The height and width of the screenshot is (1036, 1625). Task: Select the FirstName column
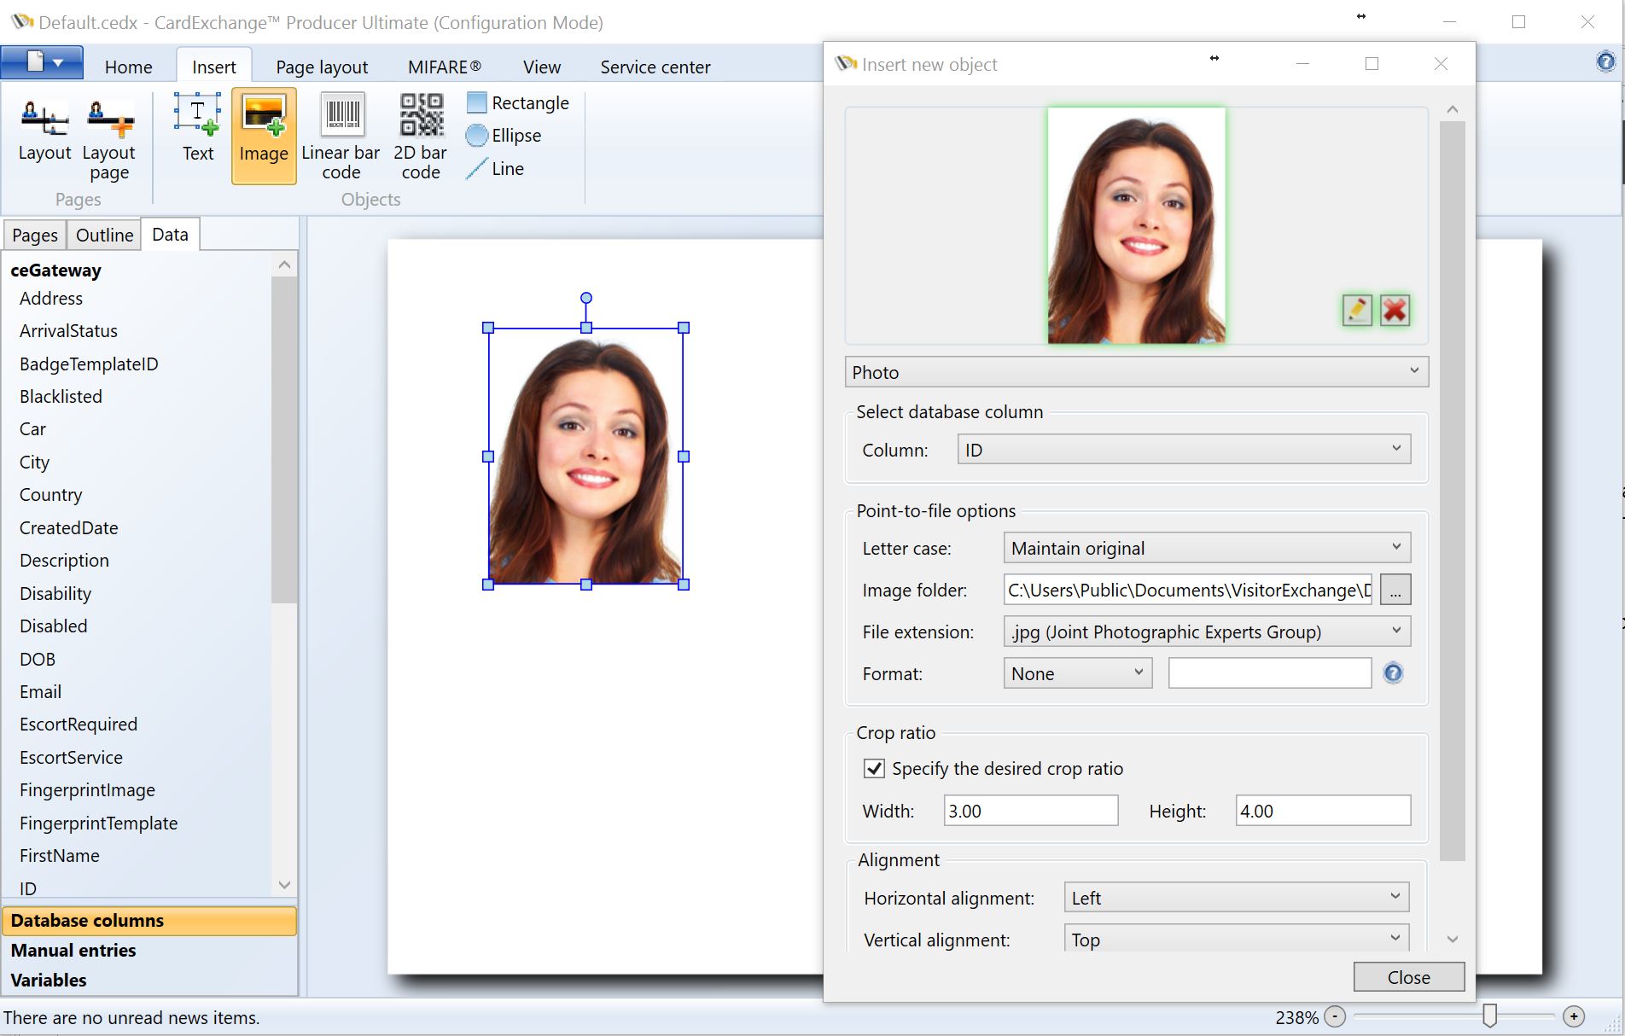tap(59, 855)
